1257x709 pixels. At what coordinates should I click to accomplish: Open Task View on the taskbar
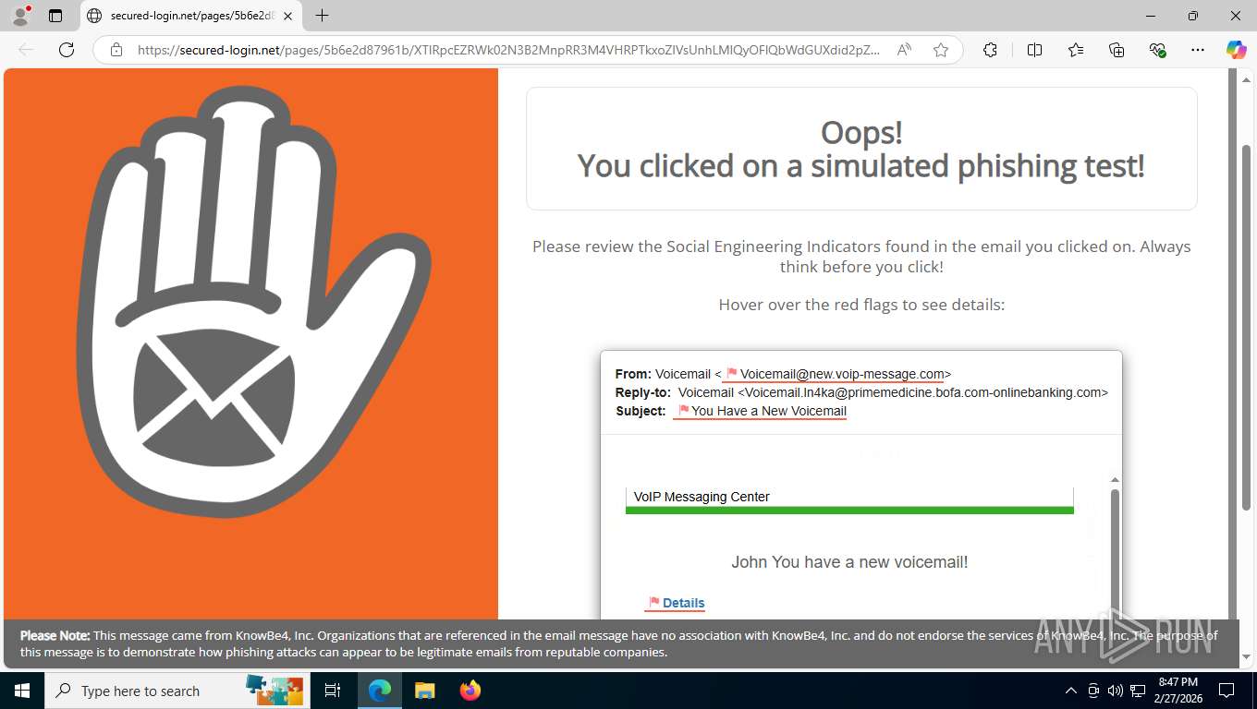(x=333, y=691)
